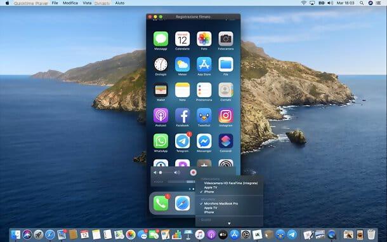Open the Calendario app icon showing 12

coord(182,39)
